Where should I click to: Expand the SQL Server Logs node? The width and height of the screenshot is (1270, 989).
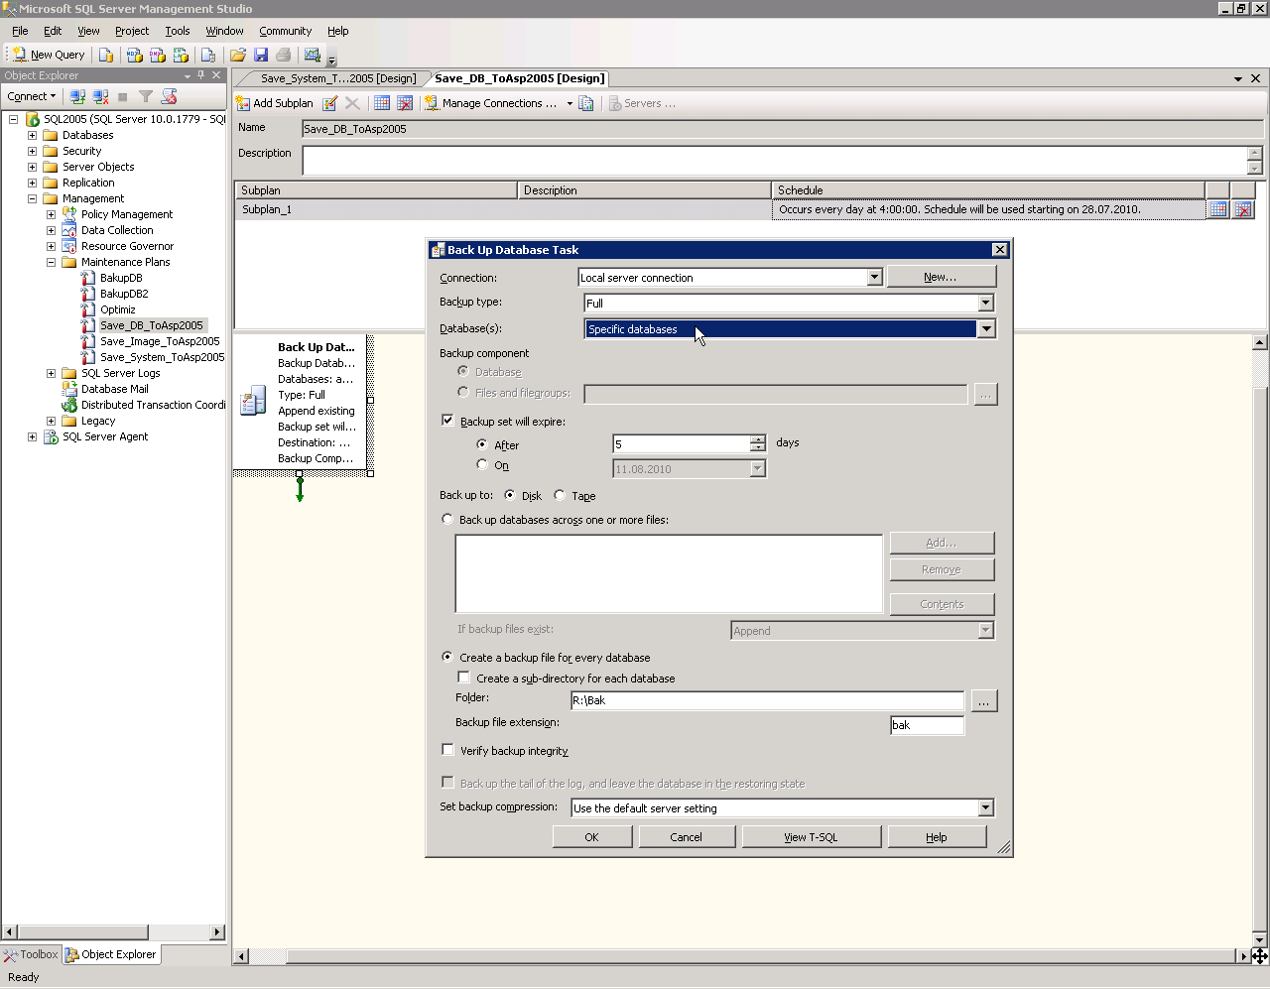coord(51,373)
